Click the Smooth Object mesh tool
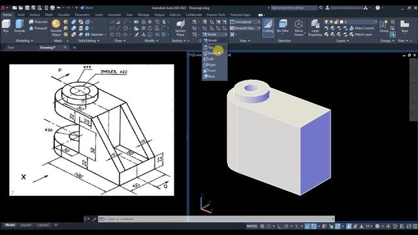Viewport: 418px width, 235px height. [x=56, y=27]
